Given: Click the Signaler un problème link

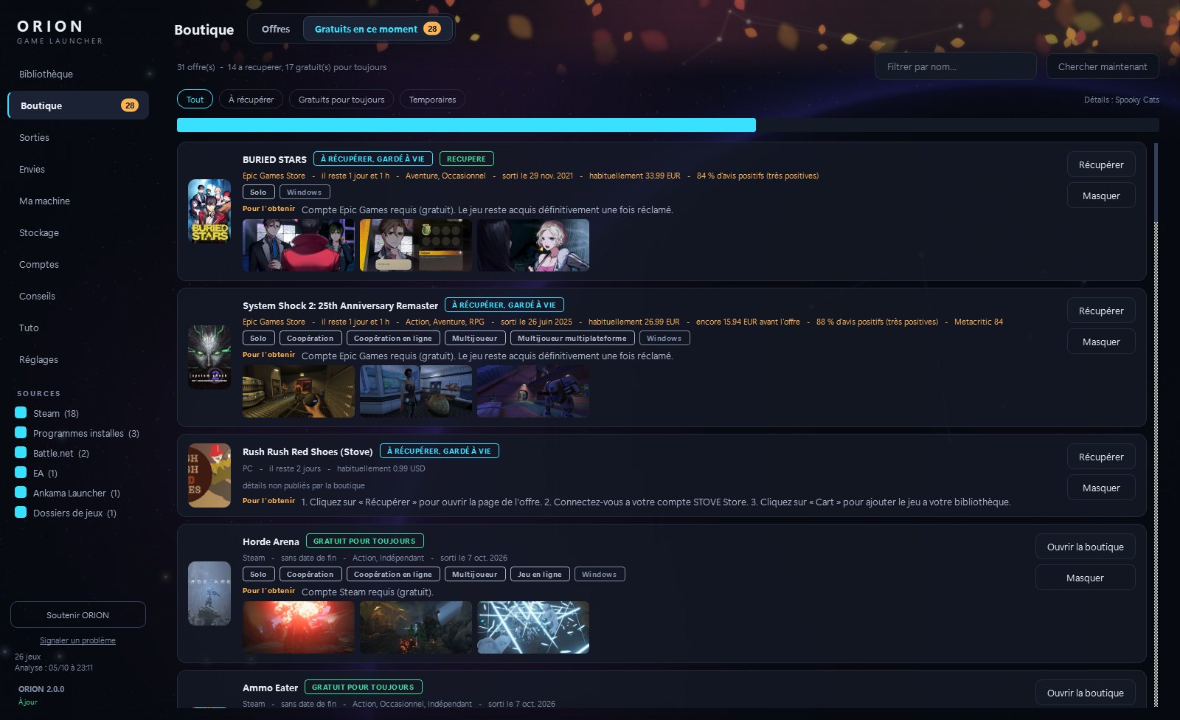Looking at the screenshot, I should tap(77, 640).
